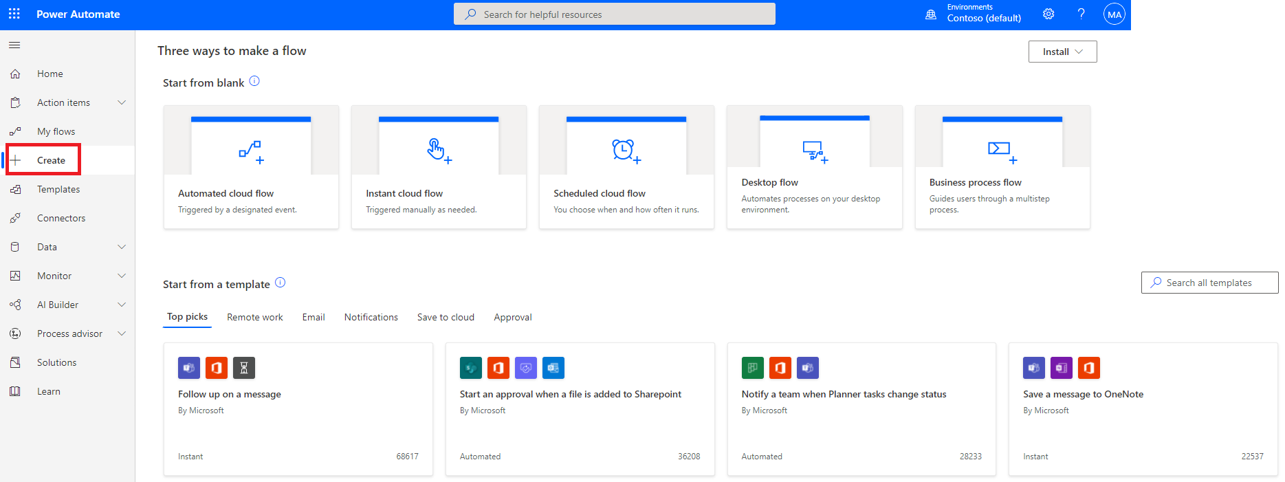Click the Scheduled cloud flow clock icon
Viewport: 1285px width, 482px height.
(626, 151)
